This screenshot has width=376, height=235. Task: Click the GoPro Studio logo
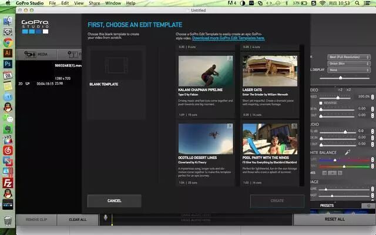[35, 26]
